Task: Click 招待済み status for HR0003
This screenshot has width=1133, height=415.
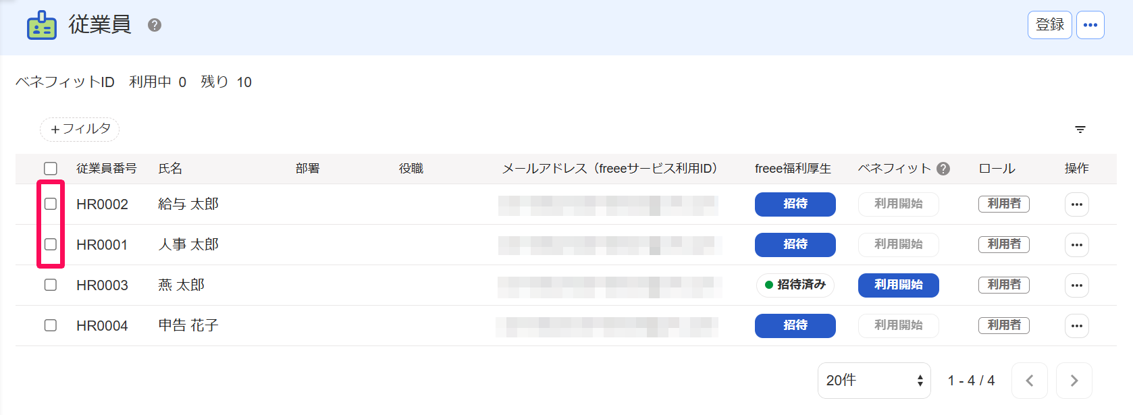Action: point(795,285)
